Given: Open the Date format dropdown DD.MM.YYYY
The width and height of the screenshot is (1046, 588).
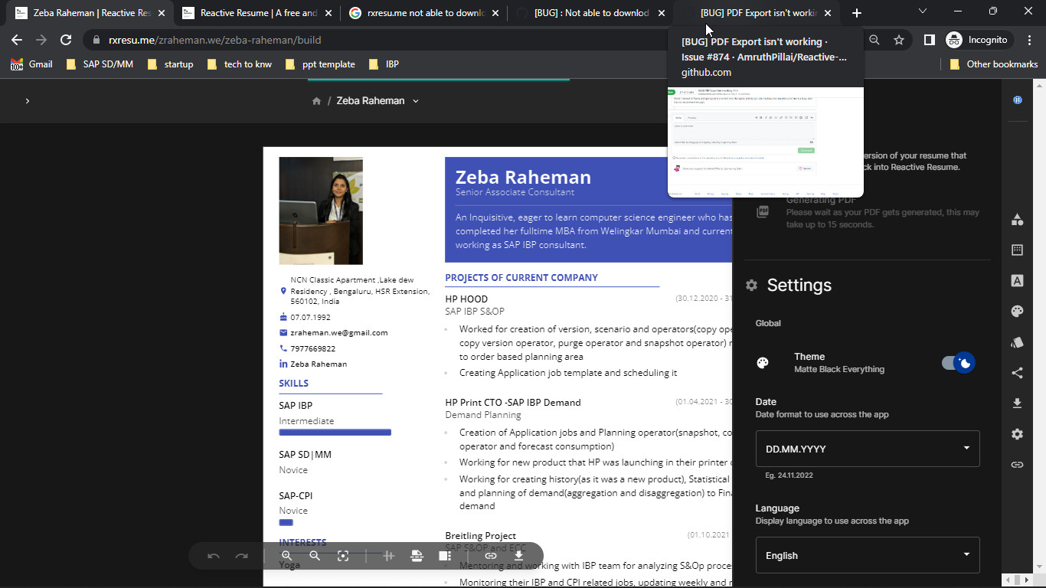Looking at the screenshot, I should coord(867,449).
